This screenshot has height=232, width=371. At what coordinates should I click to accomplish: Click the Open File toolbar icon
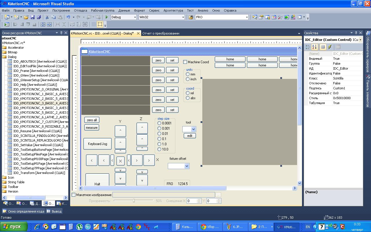[x=26, y=17]
